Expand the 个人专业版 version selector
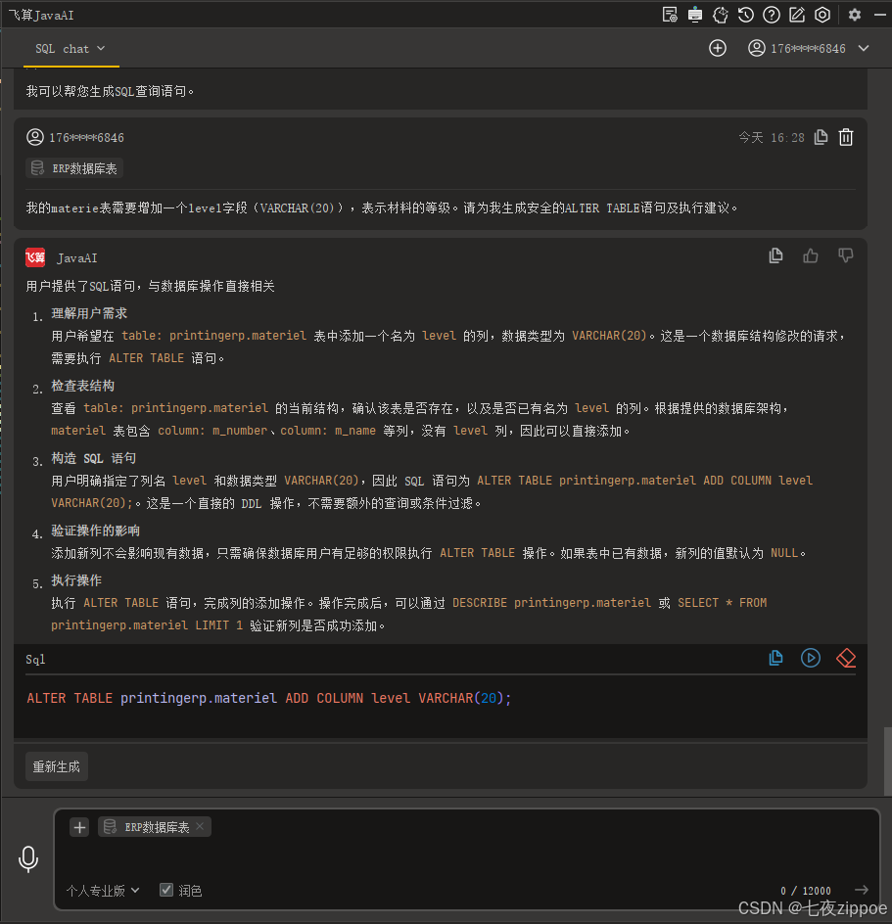892x924 pixels. pos(103,890)
